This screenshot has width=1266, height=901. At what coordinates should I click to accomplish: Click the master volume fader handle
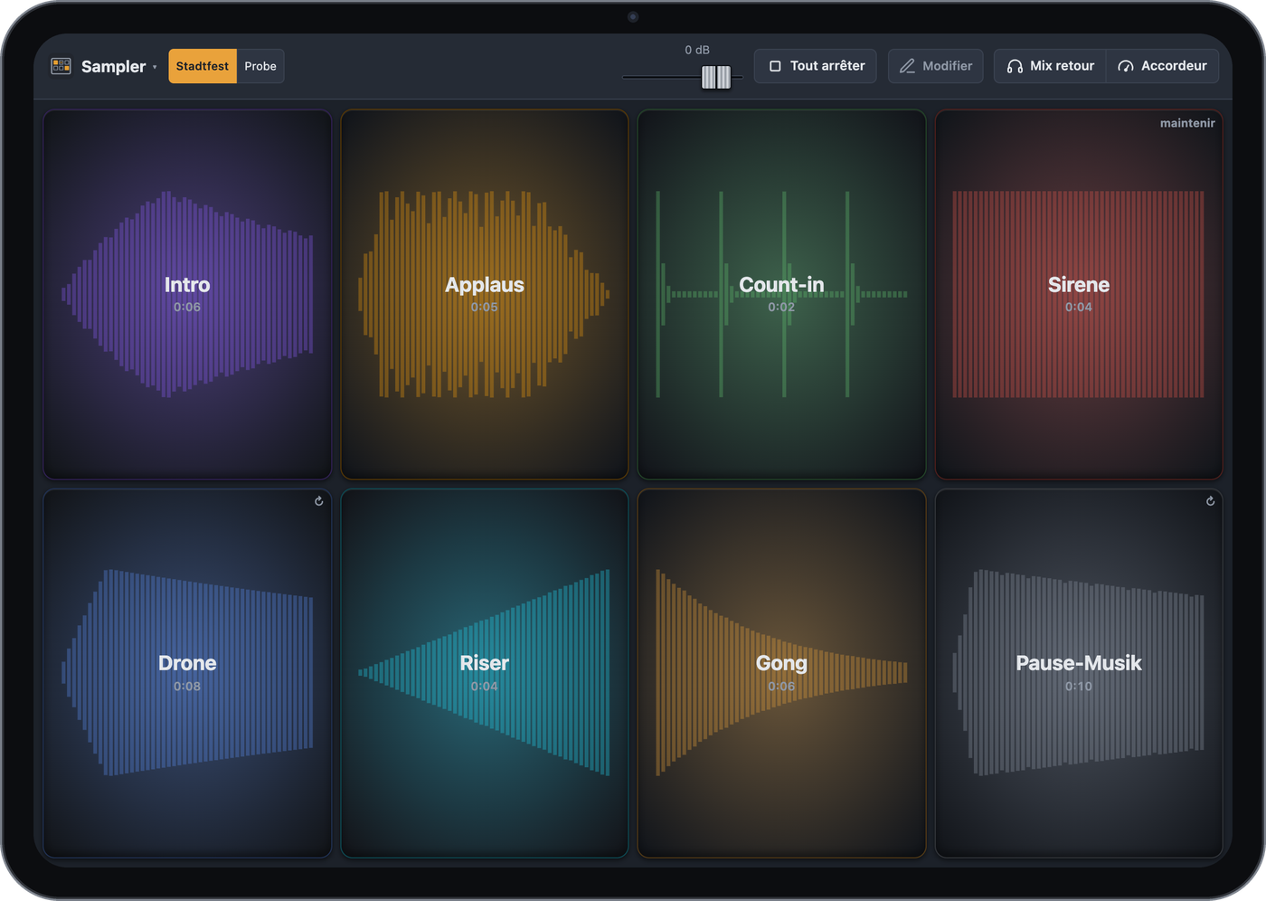[716, 78]
